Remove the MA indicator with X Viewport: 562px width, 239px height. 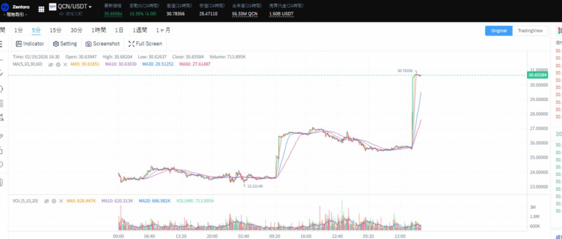65,64
